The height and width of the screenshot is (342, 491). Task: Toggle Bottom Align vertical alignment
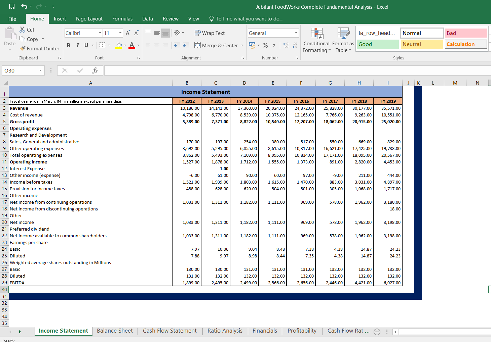pos(165,33)
